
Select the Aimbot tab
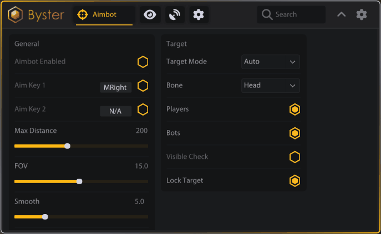click(104, 15)
